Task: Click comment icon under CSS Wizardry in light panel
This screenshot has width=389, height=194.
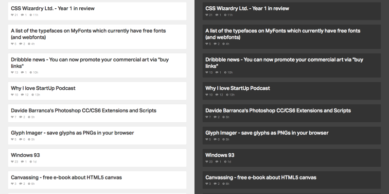Action: coord(22,15)
